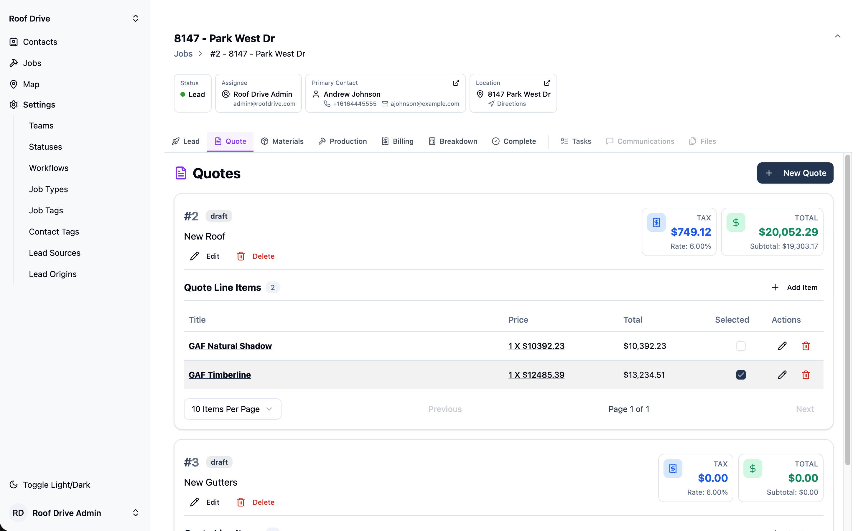Click the phone icon next to +16164445555

tap(327, 104)
